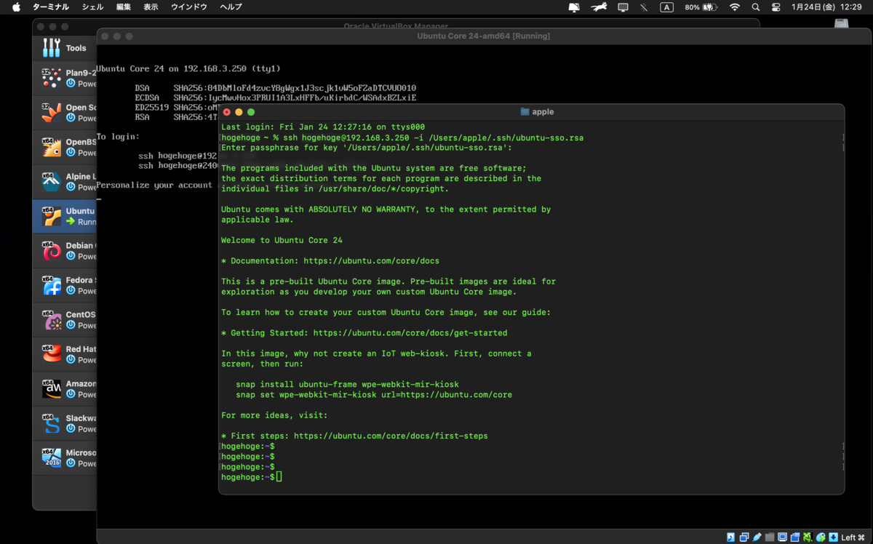Select the Fedora virtual machine
This screenshot has width=873, height=544.
[x=65, y=285]
